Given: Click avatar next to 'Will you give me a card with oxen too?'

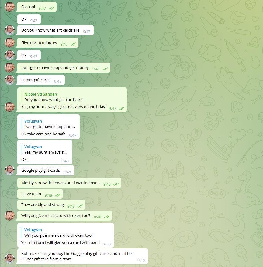Looking at the screenshot, I should tap(9, 216).
